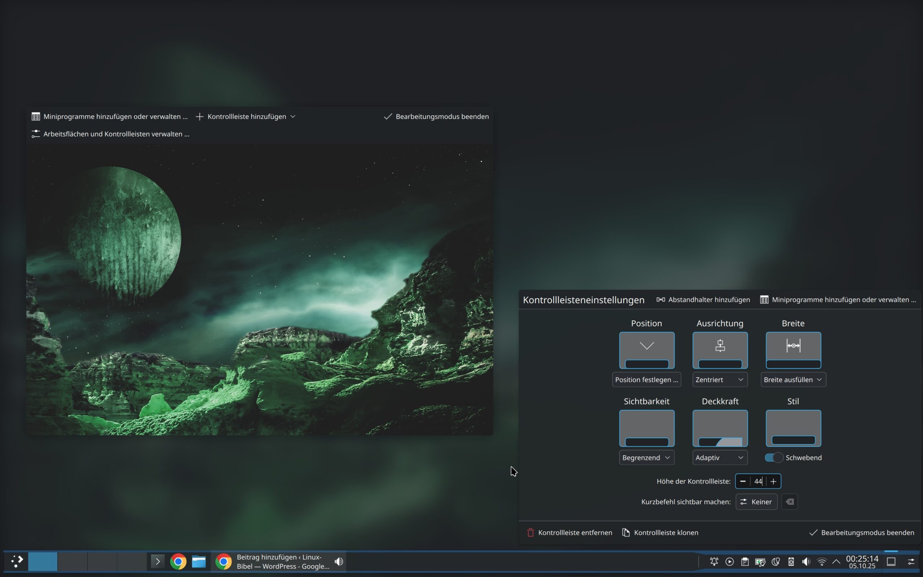
Task: Launch the Chrome pinned taskbar icon
Action: coord(178,561)
